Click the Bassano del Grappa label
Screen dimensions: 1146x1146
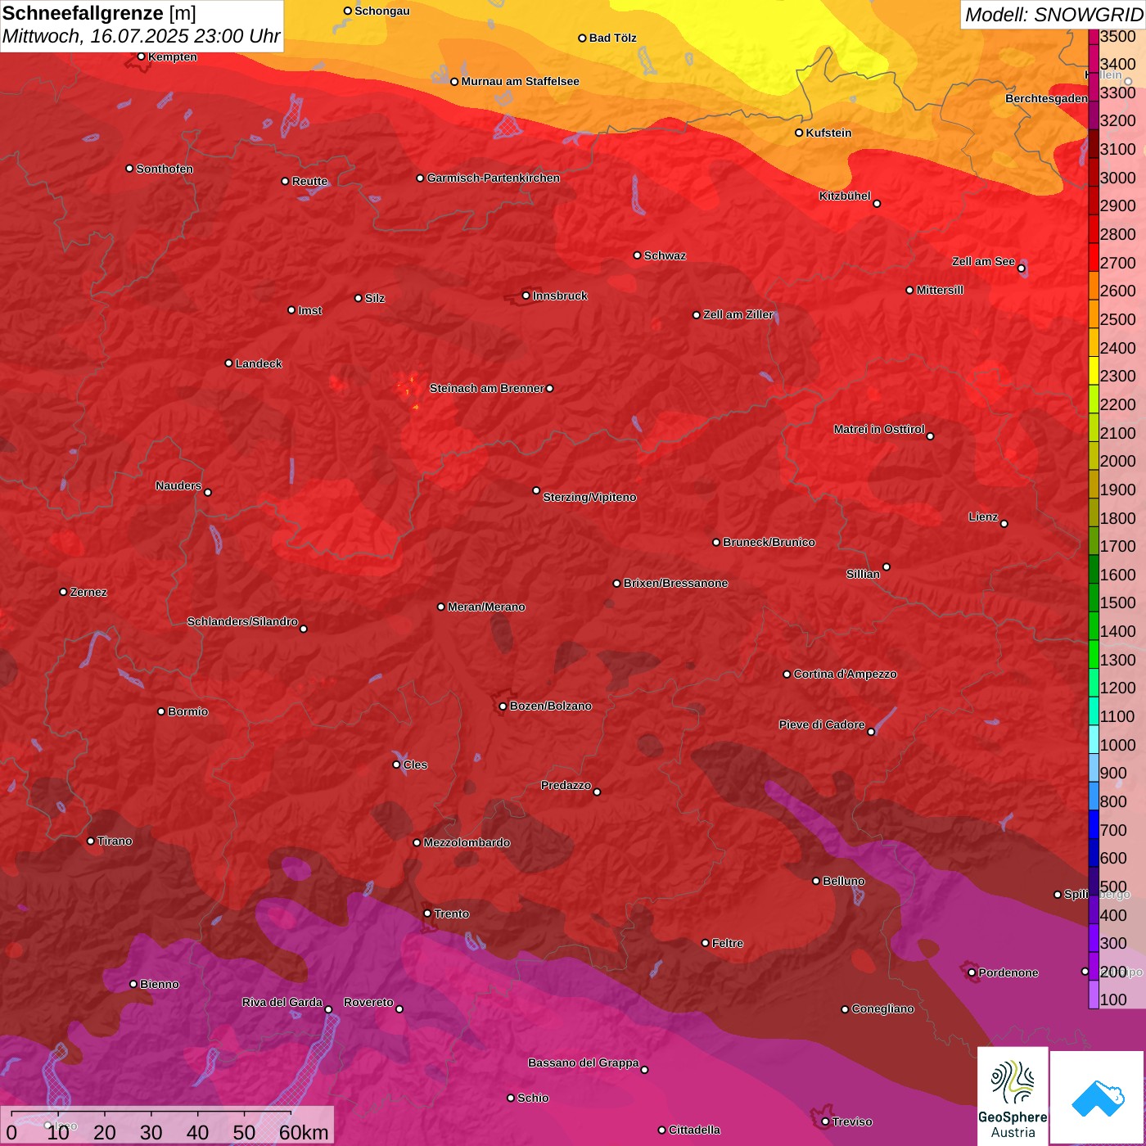(584, 1063)
